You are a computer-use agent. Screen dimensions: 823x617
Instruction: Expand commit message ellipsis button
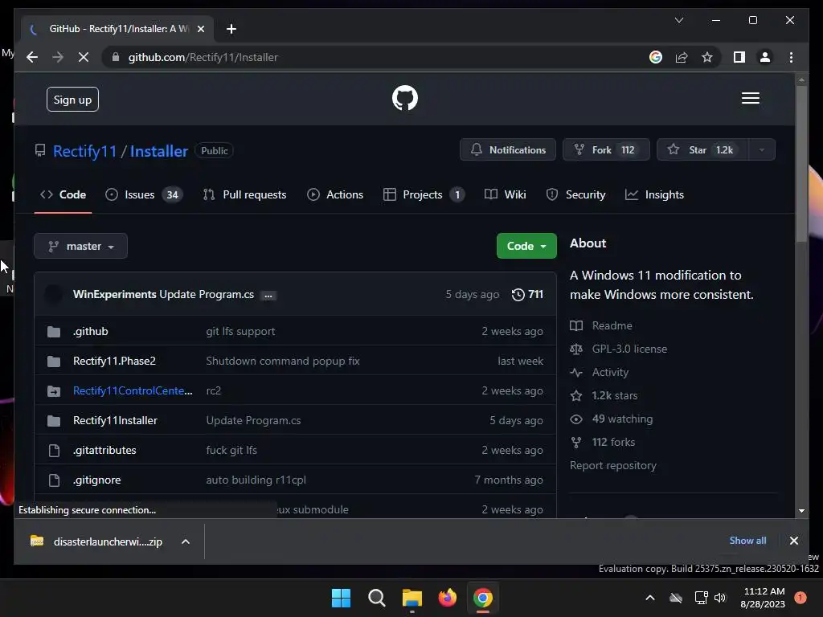(268, 296)
